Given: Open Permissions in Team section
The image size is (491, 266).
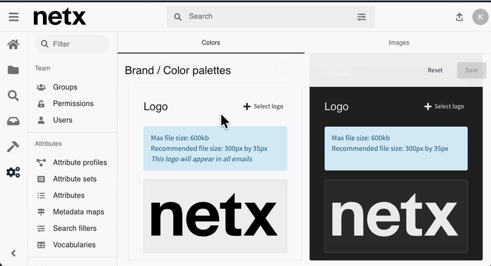Looking at the screenshot, I should (73, 104).
